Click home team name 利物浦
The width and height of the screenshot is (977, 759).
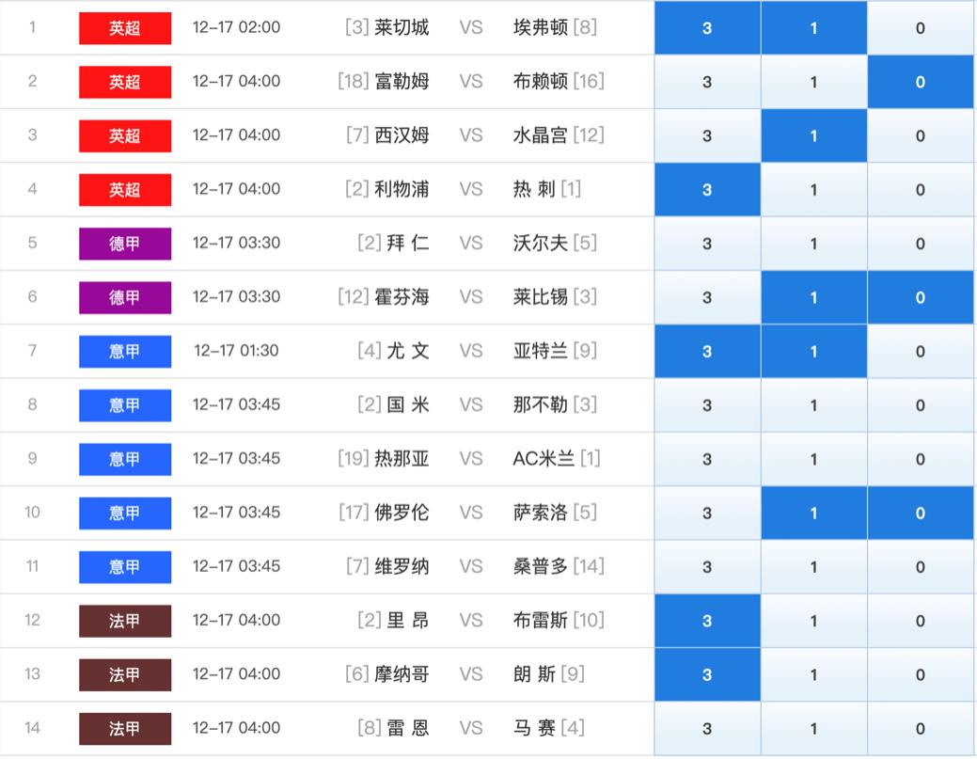click(x=402, y=189)
